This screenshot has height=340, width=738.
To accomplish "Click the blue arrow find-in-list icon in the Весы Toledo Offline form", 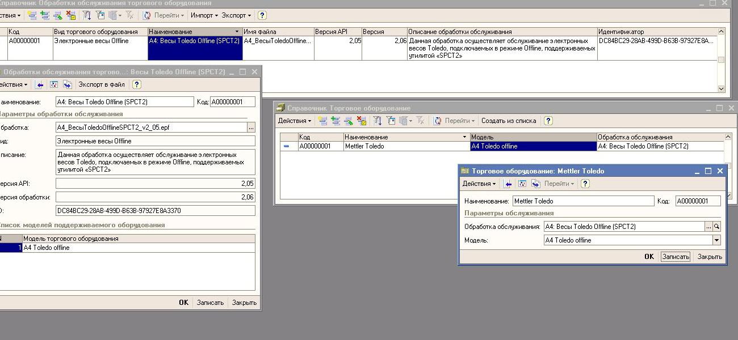I will (x=39, y=84).
